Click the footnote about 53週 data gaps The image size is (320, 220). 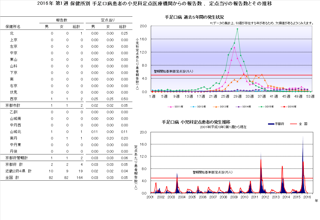262,23
